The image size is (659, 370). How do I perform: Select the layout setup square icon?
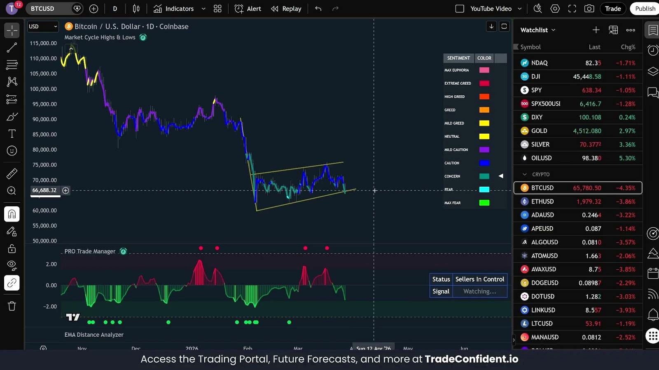460,9
